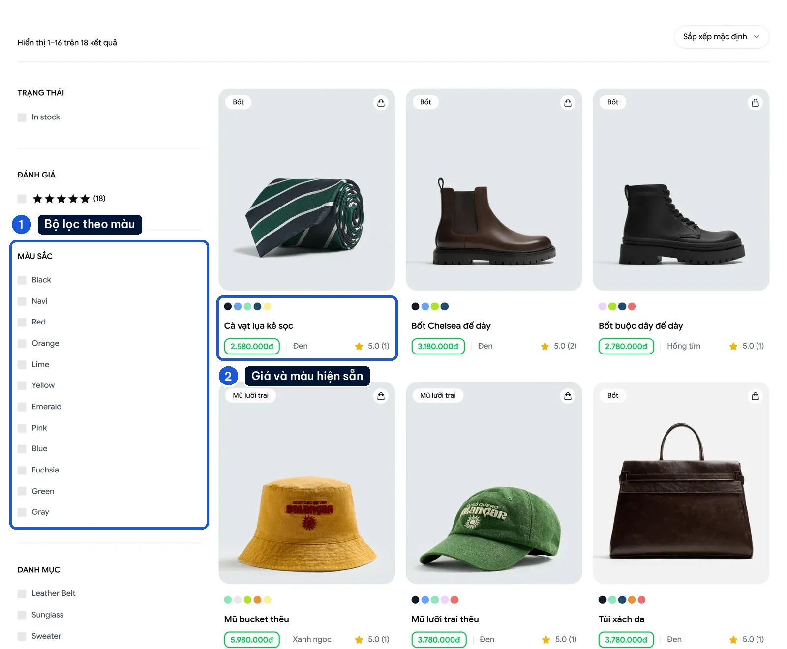
Task: Check the Black color filter
Action: point(22,280)
